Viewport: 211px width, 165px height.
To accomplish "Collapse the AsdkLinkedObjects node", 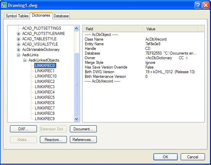I will pyautogui.click(x=25, y=60).
